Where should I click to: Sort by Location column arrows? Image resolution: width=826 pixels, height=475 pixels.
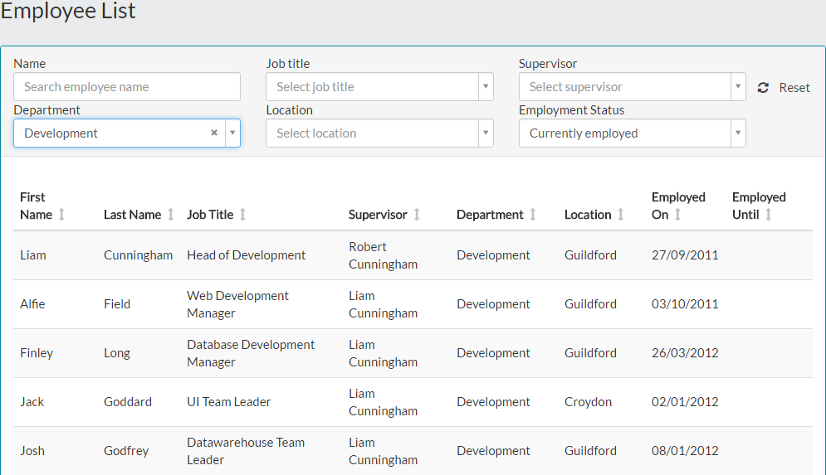[620, 215]
